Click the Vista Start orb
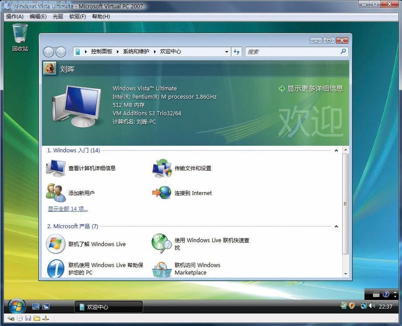Viewport: 402px width, 326px height. pyautogui.click(x=17, y=306)
